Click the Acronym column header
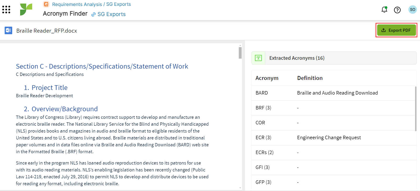This screenshot has width=420, height=191. point(267,78)
